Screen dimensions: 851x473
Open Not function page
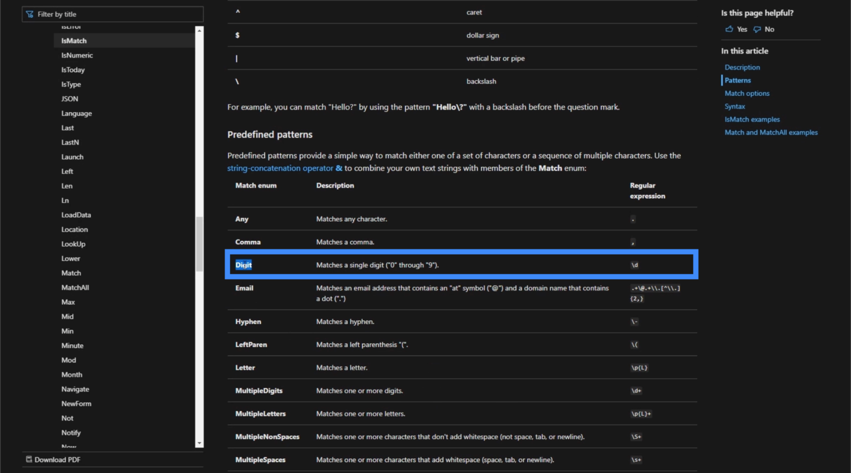click(67, 418)
